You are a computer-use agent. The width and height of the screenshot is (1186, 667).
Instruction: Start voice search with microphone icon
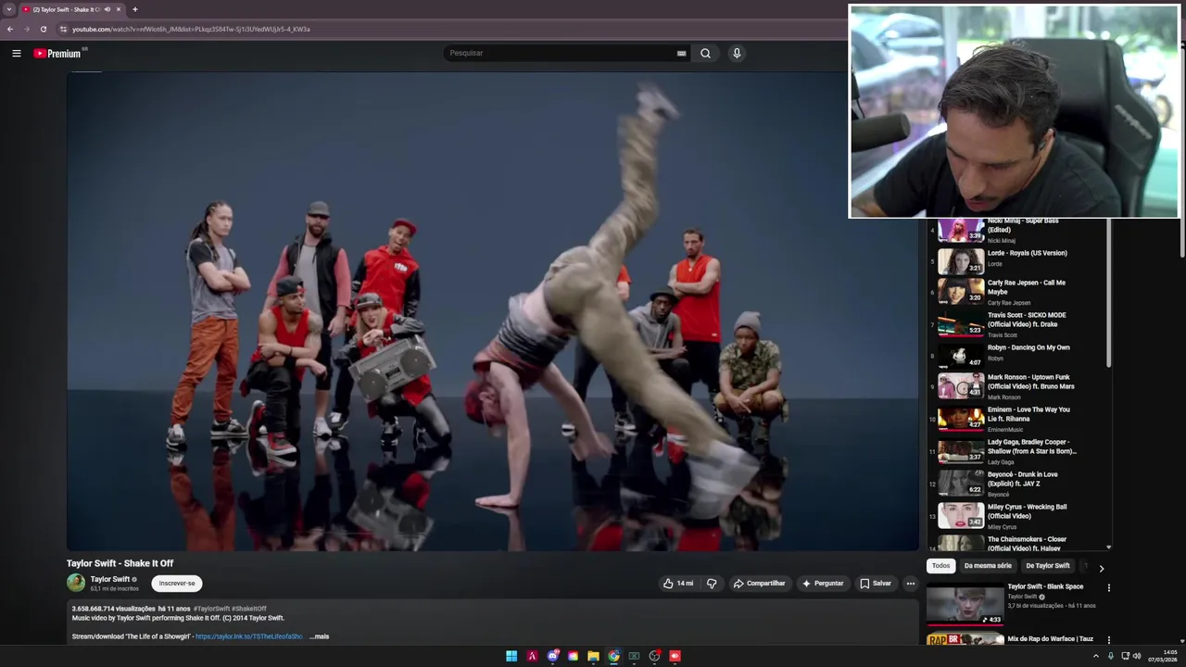[737, 53]
